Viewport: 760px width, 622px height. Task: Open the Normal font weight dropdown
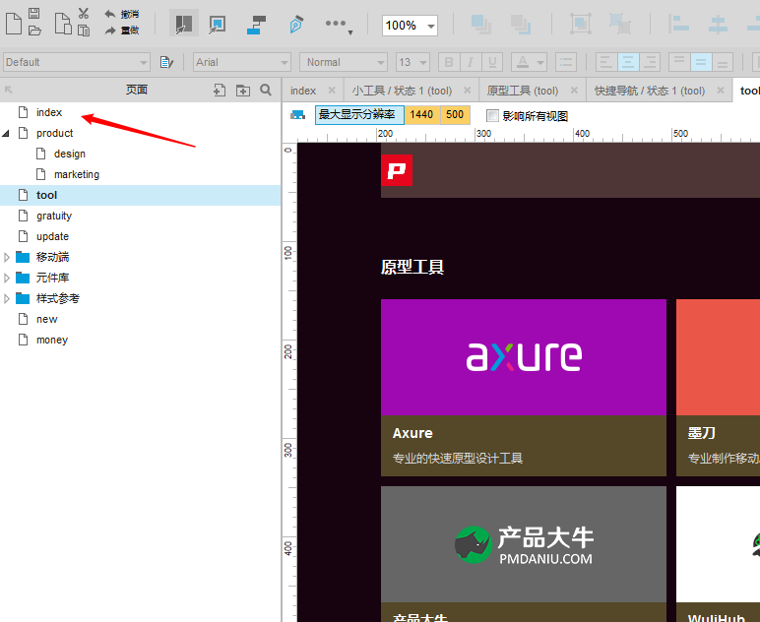(x=344, y=62)
